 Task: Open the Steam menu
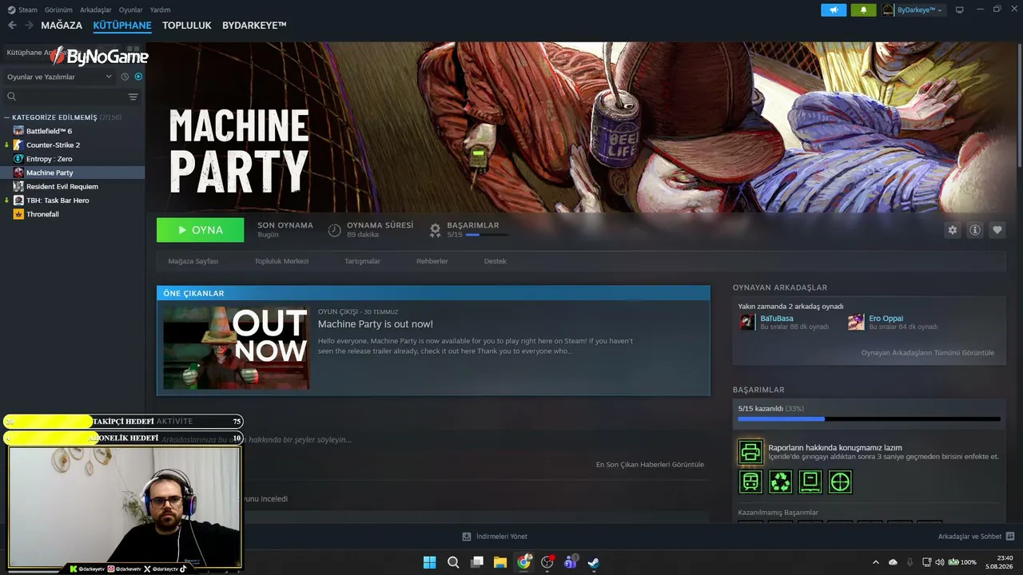tap(28, 10)
